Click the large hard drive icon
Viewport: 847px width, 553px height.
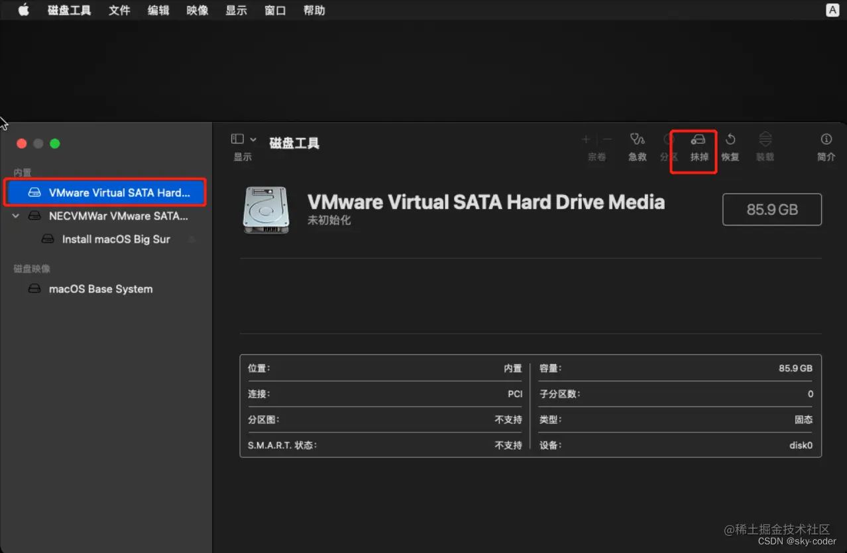pyautogui.click(x=266, y=210)
